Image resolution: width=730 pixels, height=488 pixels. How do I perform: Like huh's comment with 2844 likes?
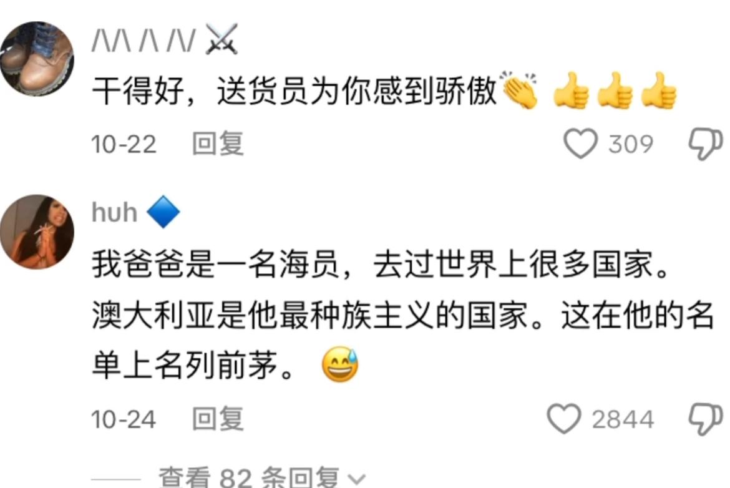(x=564, y=419)
